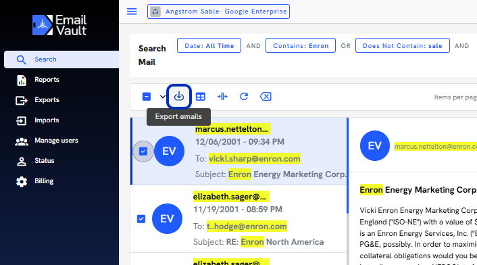This screenshot has height=265, width=477.
Task: Edit the Date: All Time filter
Action: coord(209,45)
